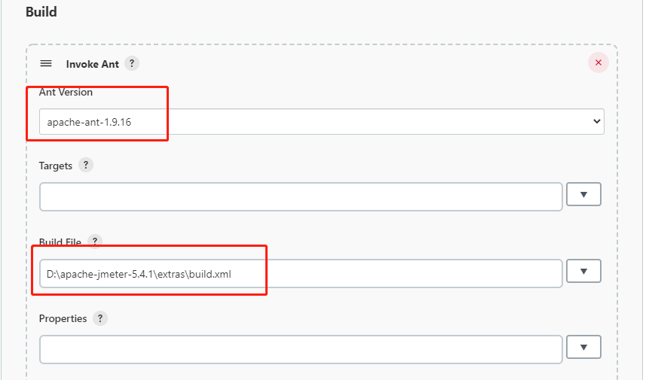The image size is (649, 380).
Task: Click the Build File label
Action: [x=60, y=242]
